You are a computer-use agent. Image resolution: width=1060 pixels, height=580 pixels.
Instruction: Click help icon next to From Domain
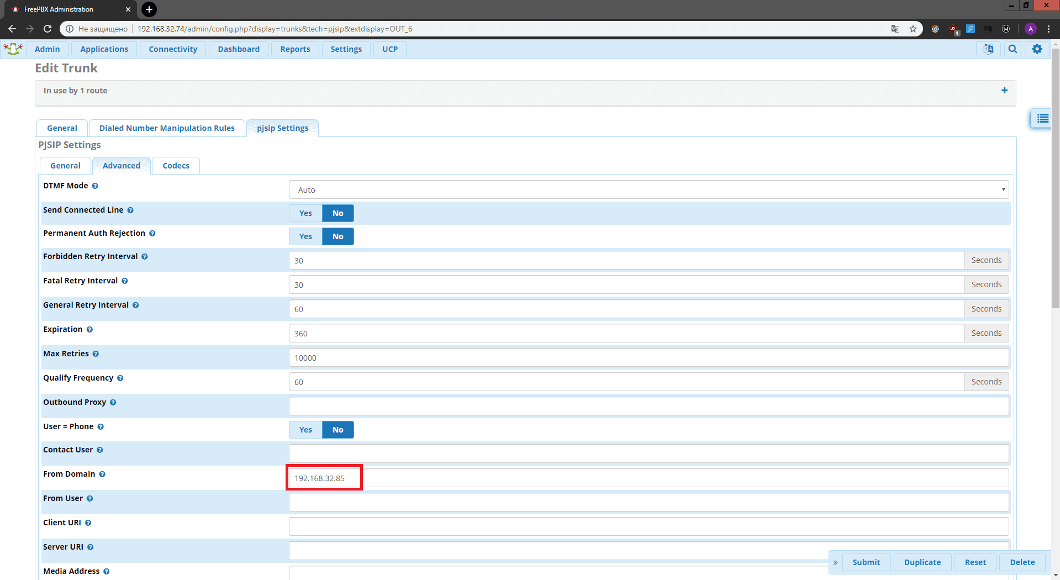click(102, 474)
